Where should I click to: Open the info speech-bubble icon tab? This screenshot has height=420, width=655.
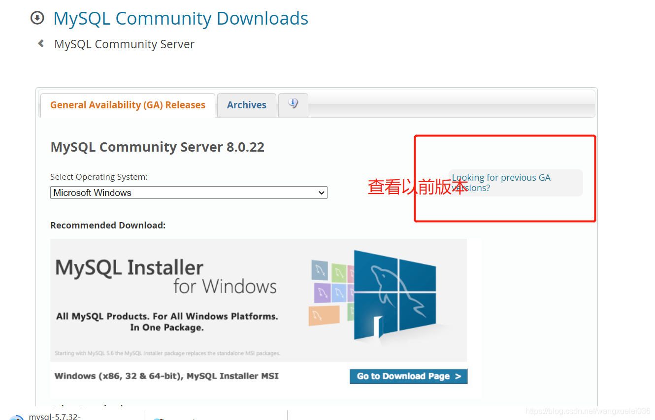click(293, 104)
